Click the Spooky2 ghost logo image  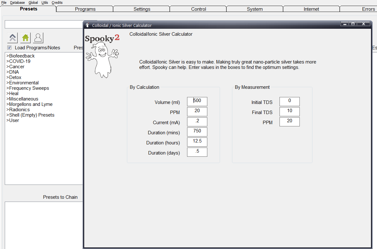coord(102,56)
